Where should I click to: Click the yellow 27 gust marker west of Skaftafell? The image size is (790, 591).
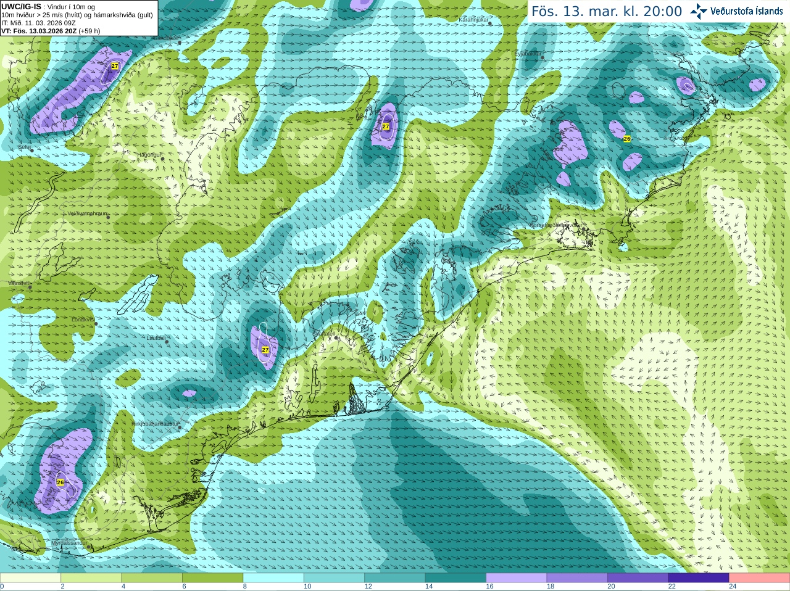click(265, 349)
